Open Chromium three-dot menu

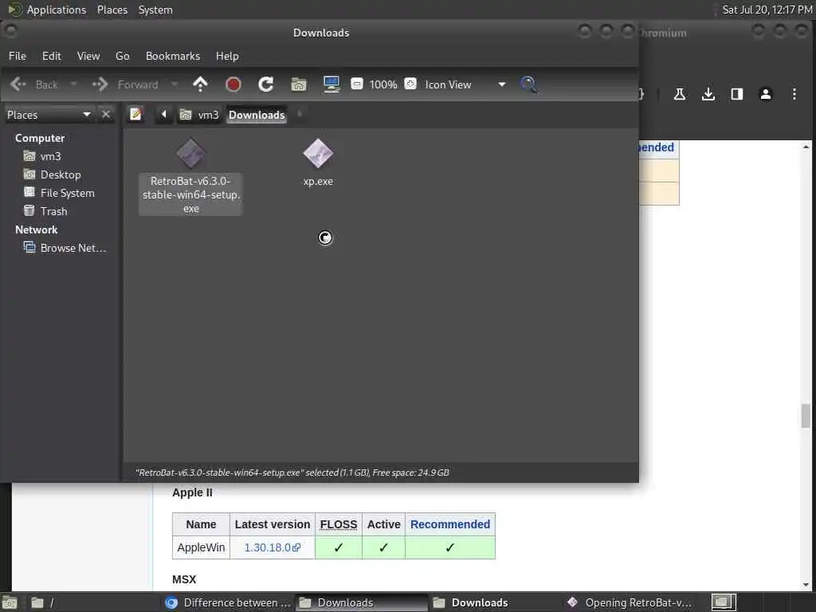(794, 94)
